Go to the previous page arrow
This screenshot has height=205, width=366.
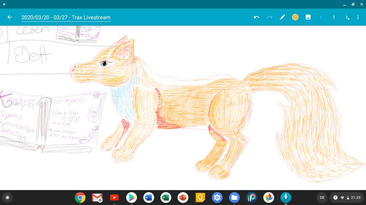(321, 17)
